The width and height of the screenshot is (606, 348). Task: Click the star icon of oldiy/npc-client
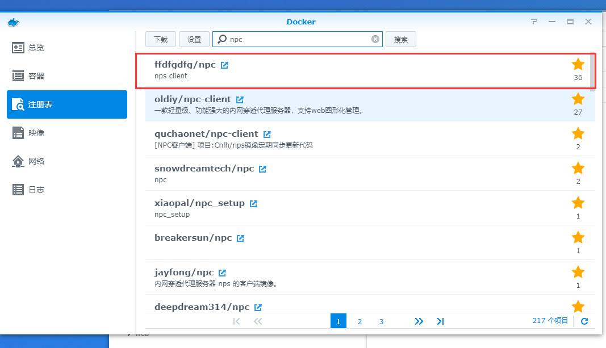(578, 99)
